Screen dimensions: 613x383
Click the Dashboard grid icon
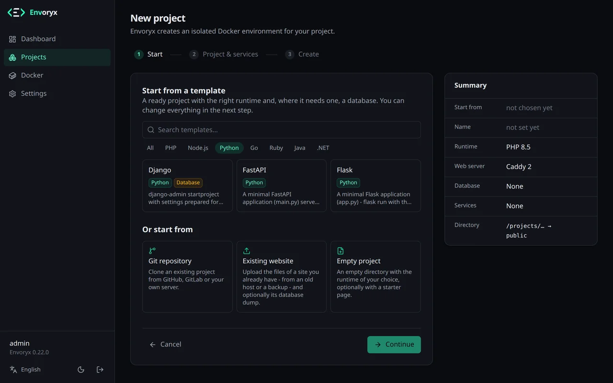point(12,39)
